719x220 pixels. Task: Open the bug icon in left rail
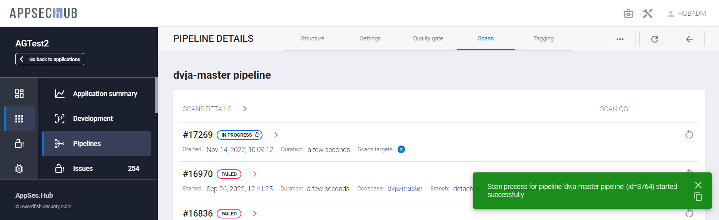pyautogui.click(x=19, y=169)
